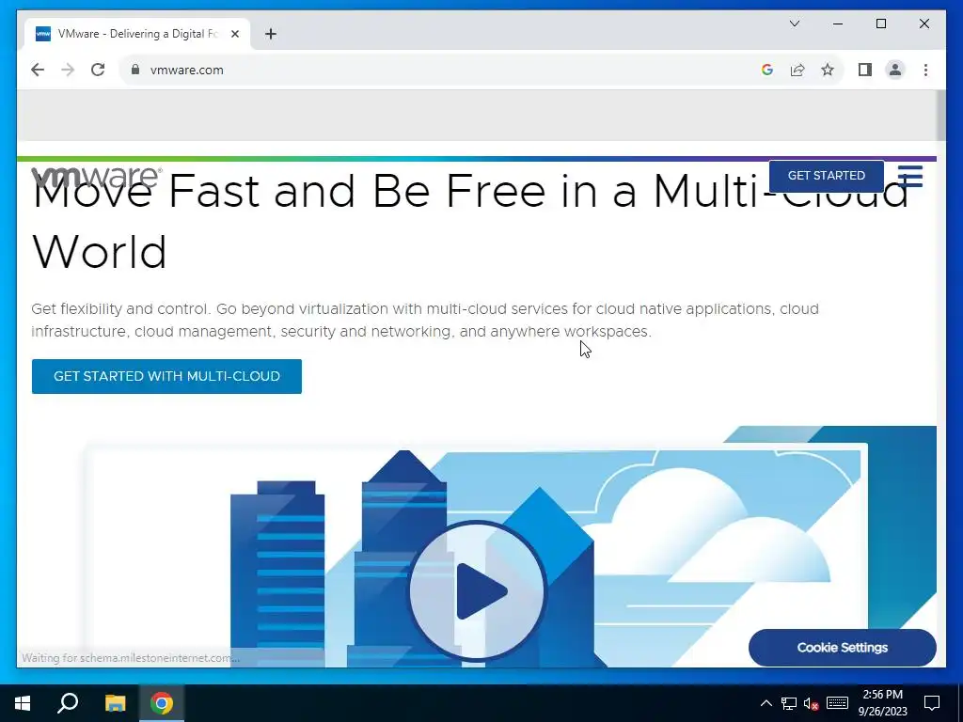Open File Explorer from taskbar
Image resolution: width=963 pixels, height=722 pixels.
[115, 703]
